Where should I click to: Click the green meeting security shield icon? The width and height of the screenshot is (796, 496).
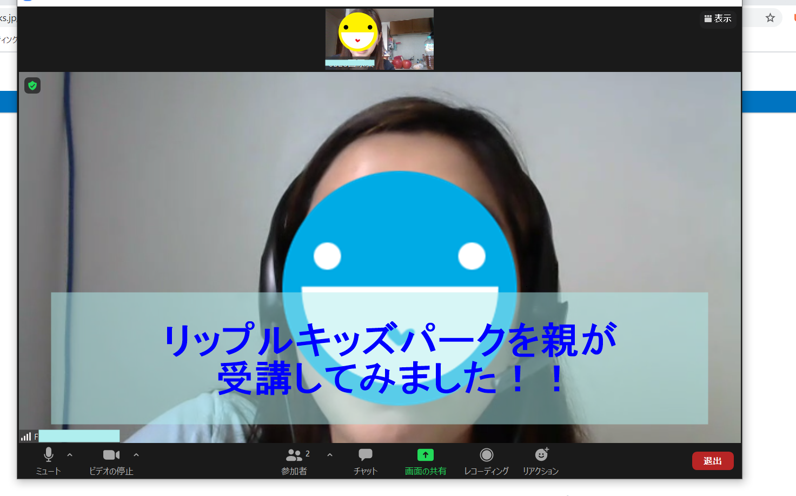tap(32, 85)
